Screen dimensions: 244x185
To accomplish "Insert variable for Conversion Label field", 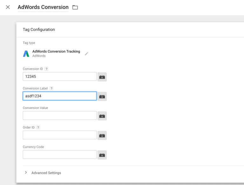I will tap(102, 96).
